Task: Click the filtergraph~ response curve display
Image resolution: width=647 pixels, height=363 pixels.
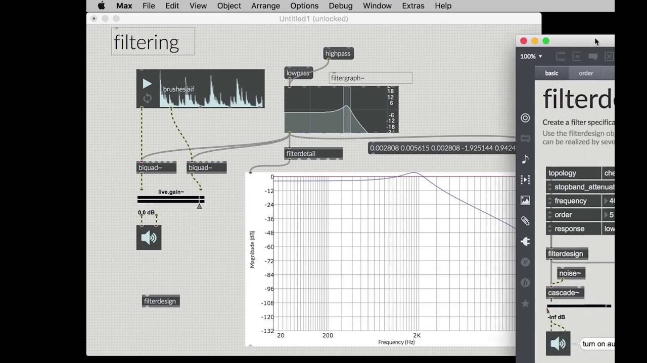Action: pyautogui.click(x=341, y=109)
